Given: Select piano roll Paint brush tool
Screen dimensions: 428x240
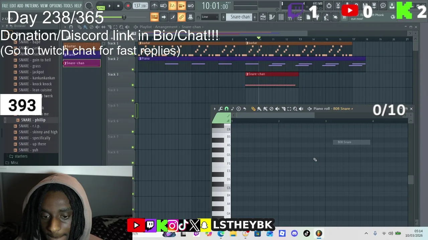Looking at the screenshot, I should (259, 109).
